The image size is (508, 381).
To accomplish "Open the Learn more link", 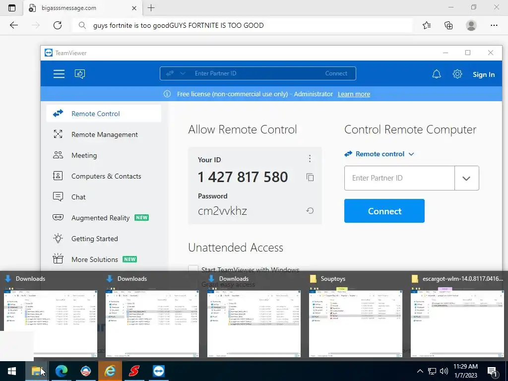I will [354, 94].
